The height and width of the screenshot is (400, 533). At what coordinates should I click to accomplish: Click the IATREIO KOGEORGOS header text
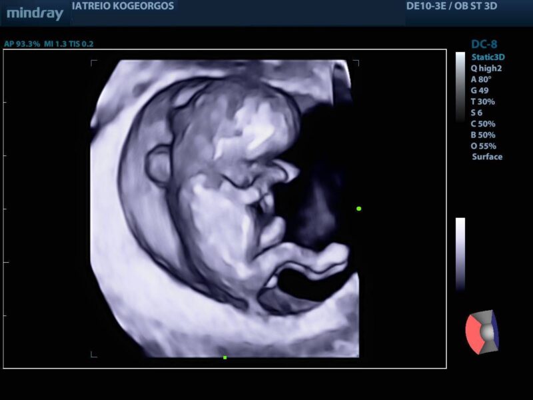123,6
